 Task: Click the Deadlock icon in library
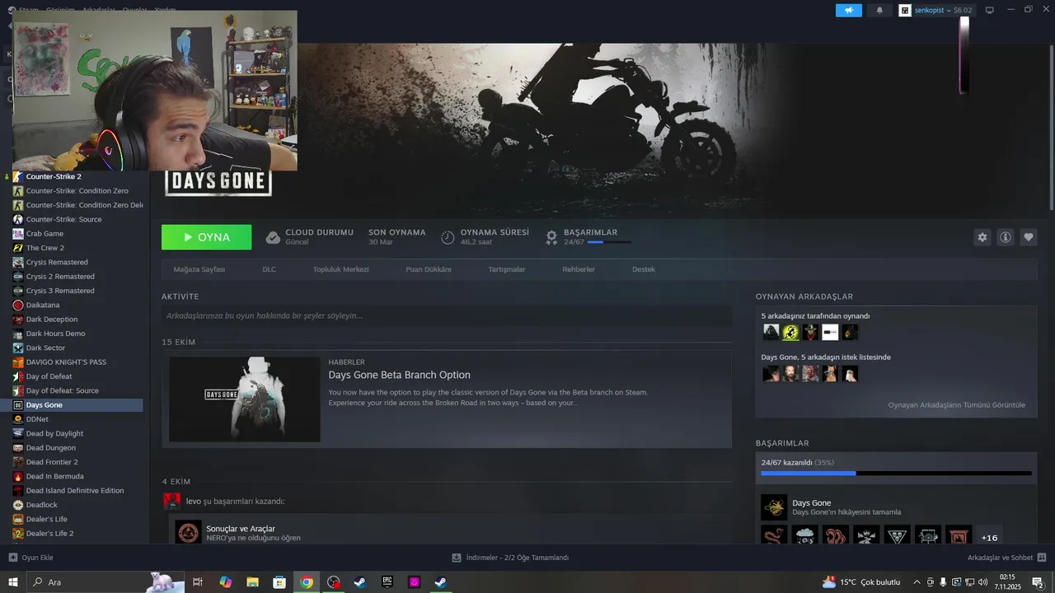pos(18,505)
